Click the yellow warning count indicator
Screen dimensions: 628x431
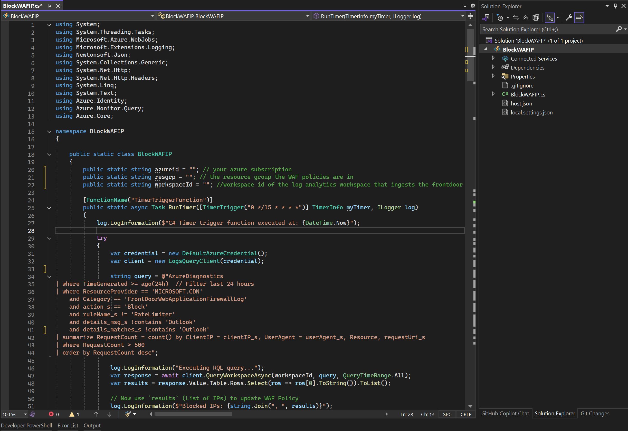pos(74,414)
